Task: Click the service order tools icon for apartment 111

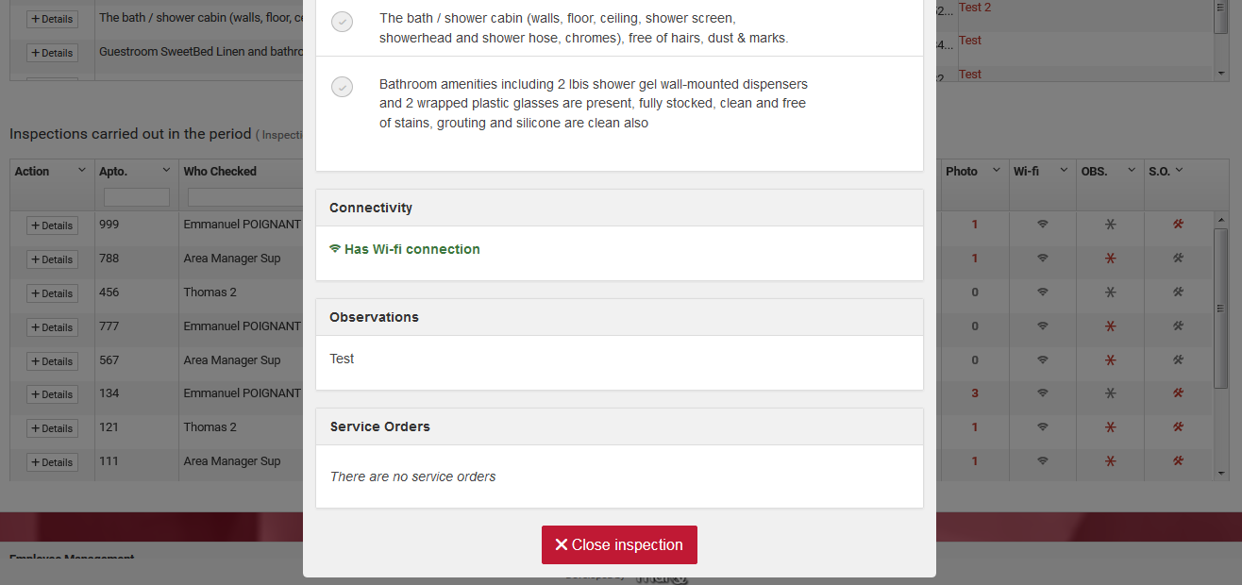Action: 1178,461
